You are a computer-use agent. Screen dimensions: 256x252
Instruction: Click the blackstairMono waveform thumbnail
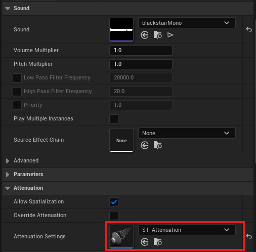coord(121,29)
